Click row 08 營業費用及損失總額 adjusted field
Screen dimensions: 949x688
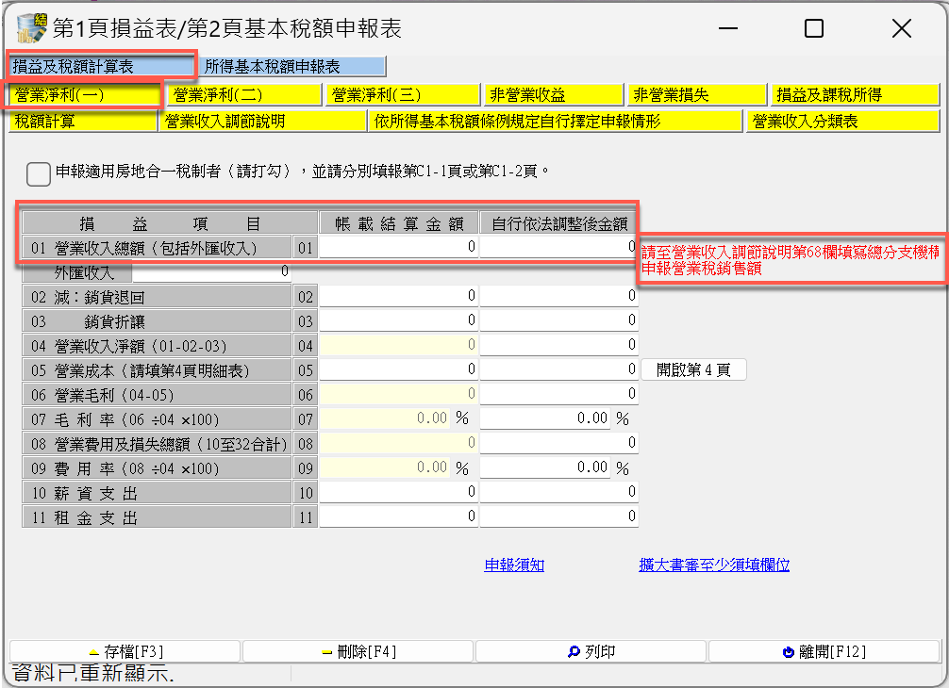(x=558, y=443)
